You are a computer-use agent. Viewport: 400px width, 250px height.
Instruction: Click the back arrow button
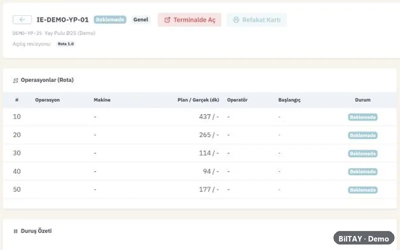pyautogui.click(x=22, y=19)
